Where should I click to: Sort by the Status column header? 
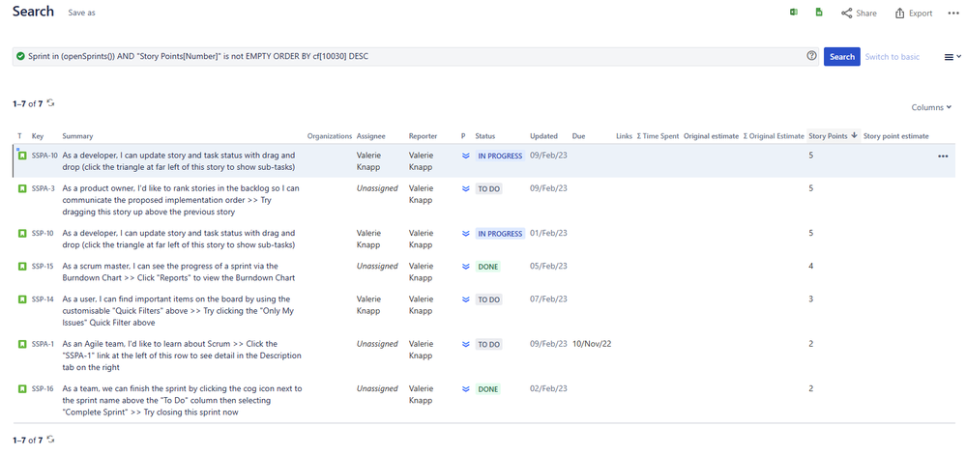[x=484, y=136]
